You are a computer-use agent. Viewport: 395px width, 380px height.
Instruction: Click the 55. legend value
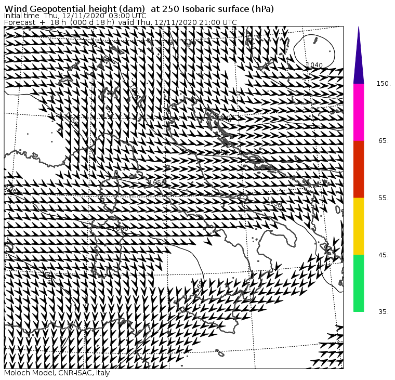coord(384,198)
